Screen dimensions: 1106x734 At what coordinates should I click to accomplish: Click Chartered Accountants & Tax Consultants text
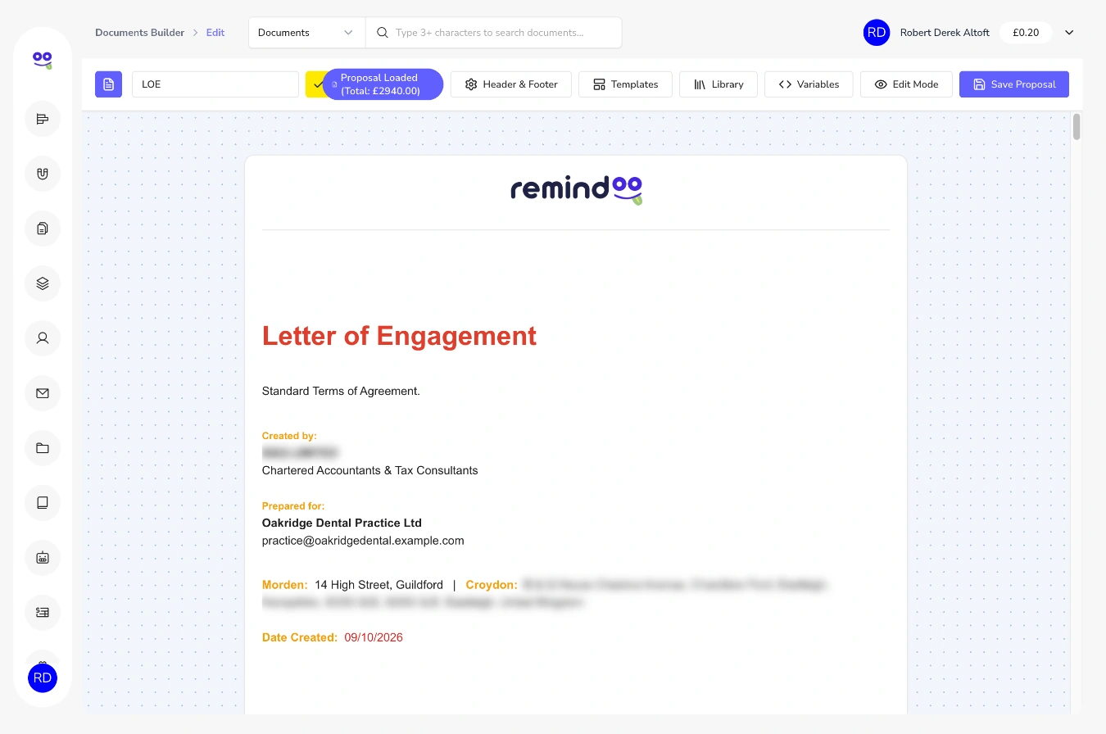(369, 470)
